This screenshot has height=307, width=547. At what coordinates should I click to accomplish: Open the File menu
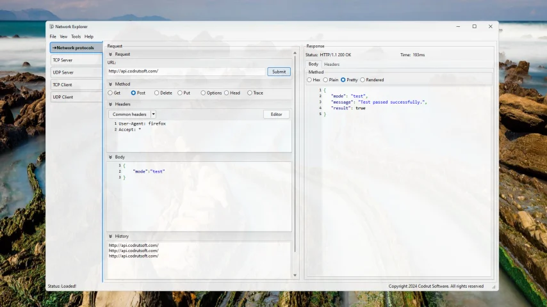tap(53, 36)
